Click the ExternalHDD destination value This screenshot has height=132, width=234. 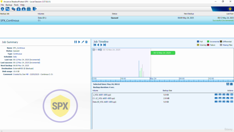[x=23, y=69]
